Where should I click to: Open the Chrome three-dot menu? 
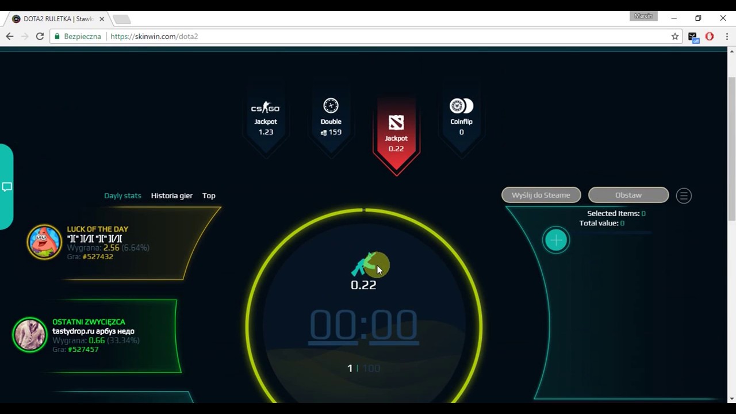[727, 36]
